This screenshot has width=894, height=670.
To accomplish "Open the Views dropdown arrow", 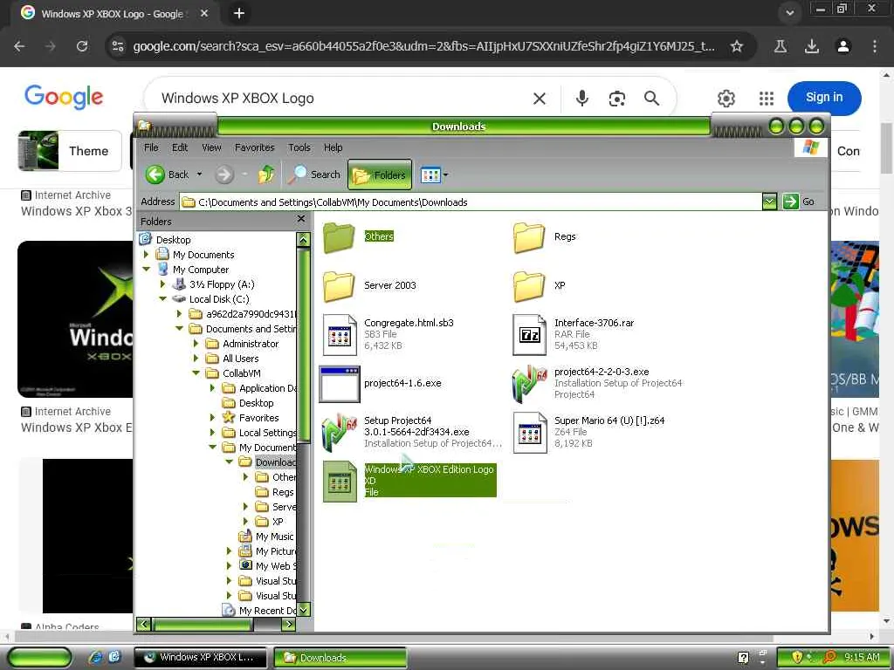I will click(446, 174).
